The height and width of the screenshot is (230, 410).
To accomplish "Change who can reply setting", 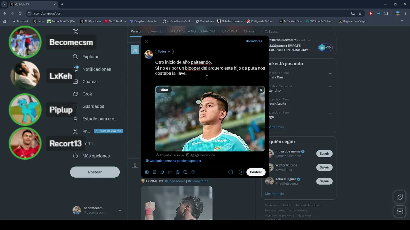I will click(174, 161).
